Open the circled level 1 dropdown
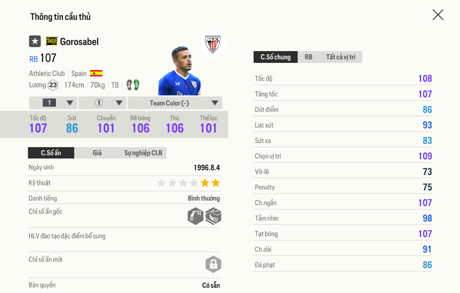 tap(103, 103)
